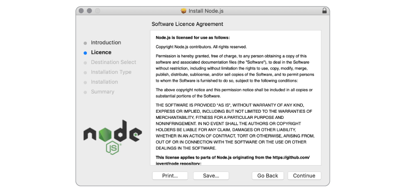Screen dimensions: 405x192
Task: Select the Licence step
Action: tap(101, 52)
